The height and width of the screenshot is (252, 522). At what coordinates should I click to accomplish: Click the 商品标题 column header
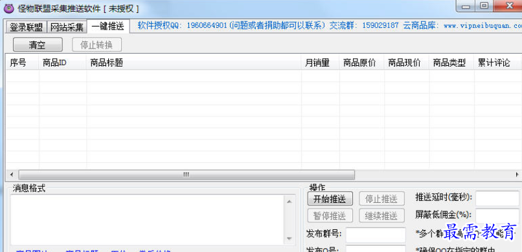tap(194, 63)
